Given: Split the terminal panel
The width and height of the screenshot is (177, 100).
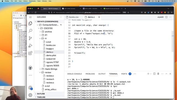Looking at the screenshot, I should click(x=154, y=74).
